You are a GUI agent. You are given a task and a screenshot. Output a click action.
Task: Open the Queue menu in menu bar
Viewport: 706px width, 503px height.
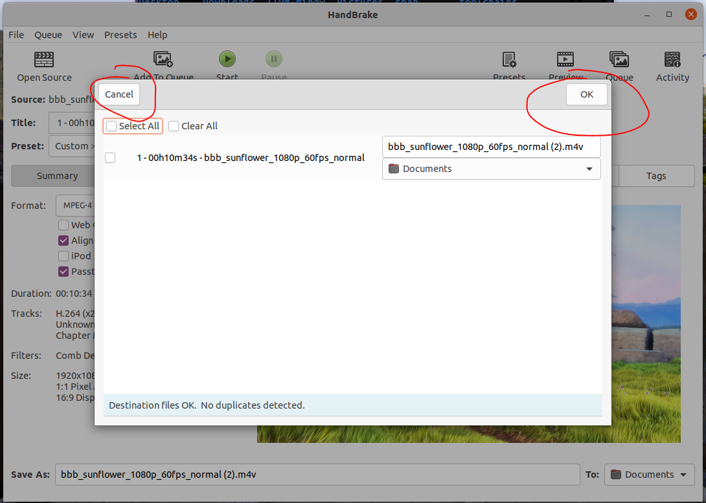coord(48,35)
